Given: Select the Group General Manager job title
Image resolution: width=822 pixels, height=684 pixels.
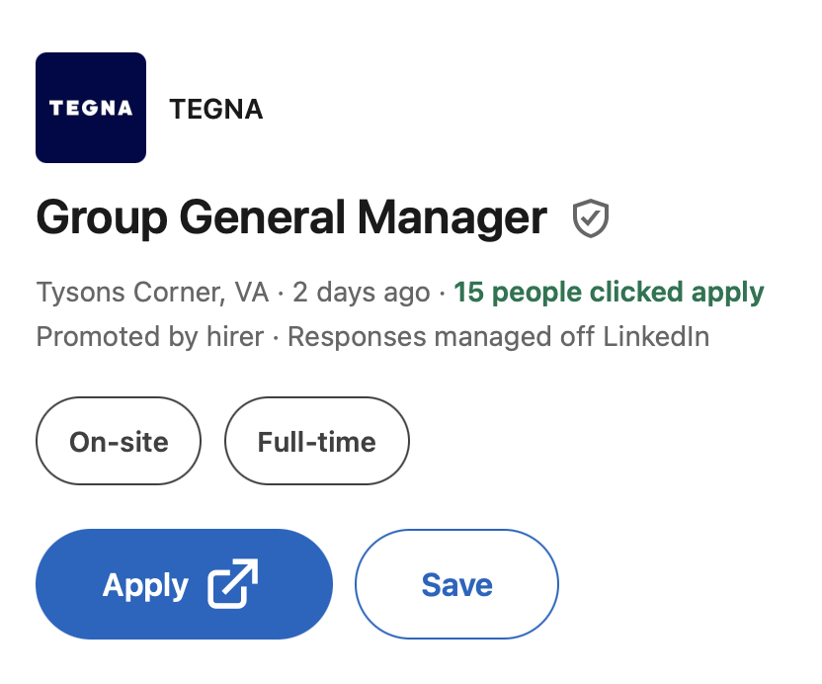Looking at the screenshot, I should click(x=291, y=217).
